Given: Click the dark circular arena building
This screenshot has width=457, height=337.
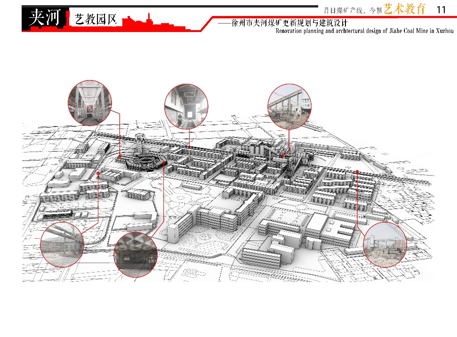Looking at the screenshot, I should [x=146, y=162].
